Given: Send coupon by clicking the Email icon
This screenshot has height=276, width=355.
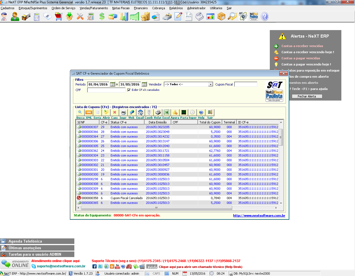Looking at the screenshot, I should (x=140, y=112).
